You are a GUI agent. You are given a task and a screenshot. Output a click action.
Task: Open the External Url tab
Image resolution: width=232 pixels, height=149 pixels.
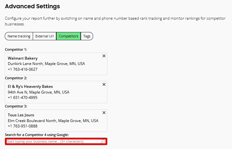(x=44, y=36)
